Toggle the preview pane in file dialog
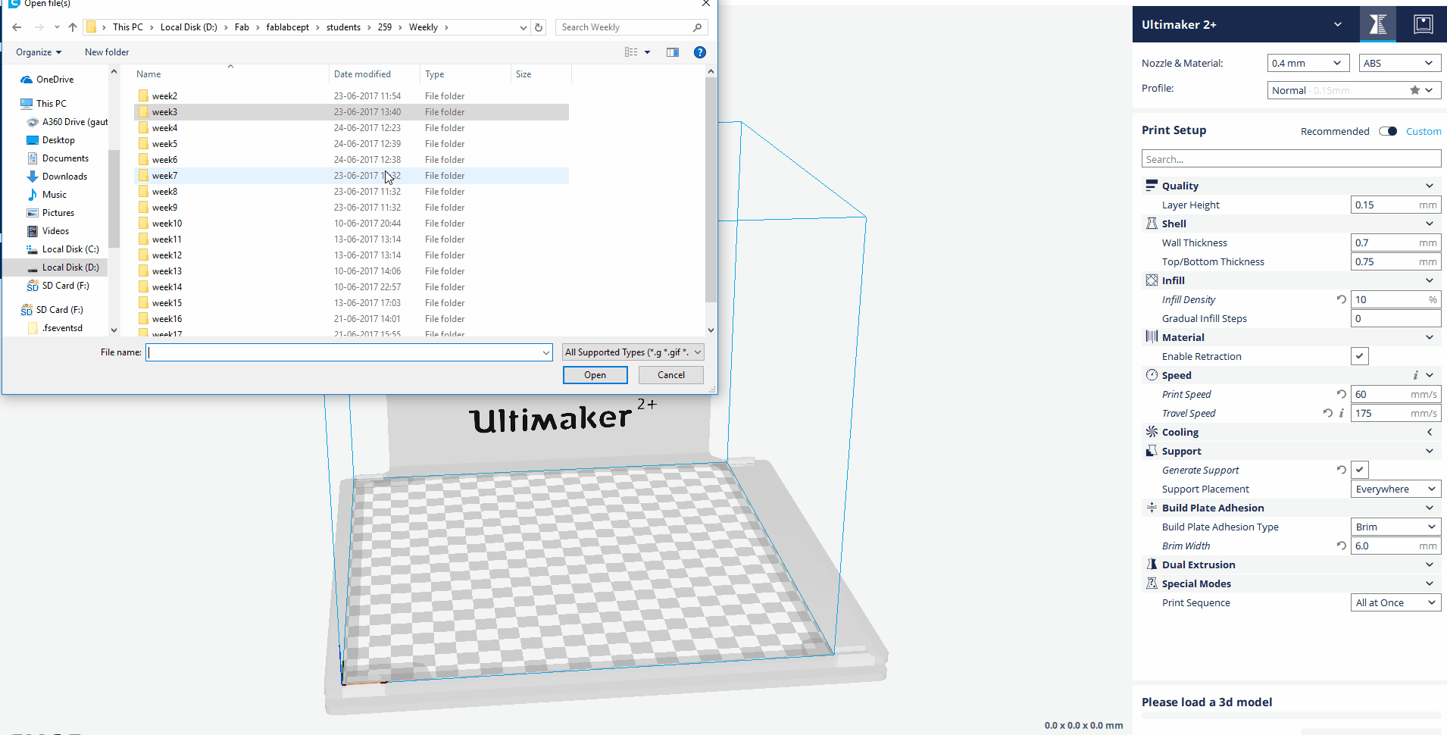The height and width of the screenshot is (735, 1447). (673, 52)
